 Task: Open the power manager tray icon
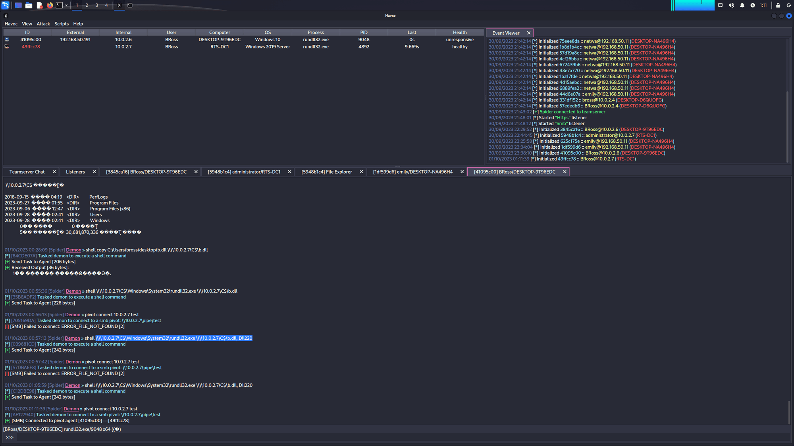pyautogui.click(x=753, y=5)
